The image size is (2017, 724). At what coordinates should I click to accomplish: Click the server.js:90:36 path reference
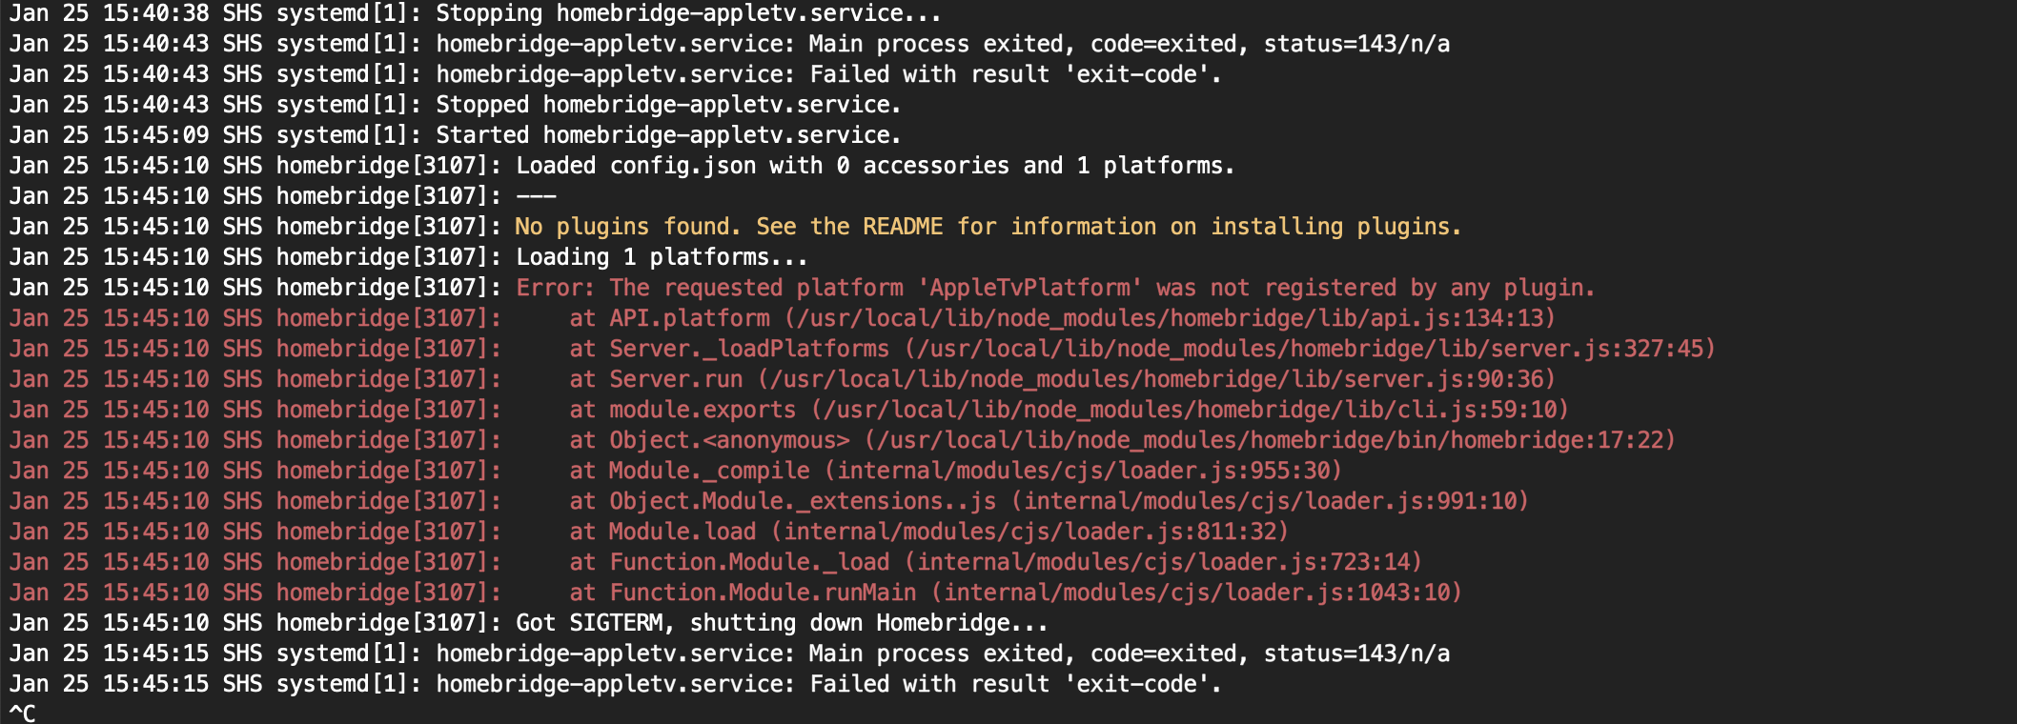[x=1156, y=379]
